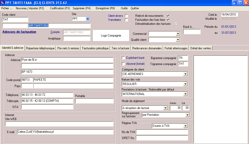Disable Facturation des frais fixes
Viewport: 249px width, 144px height.
[x=168, y=20]
